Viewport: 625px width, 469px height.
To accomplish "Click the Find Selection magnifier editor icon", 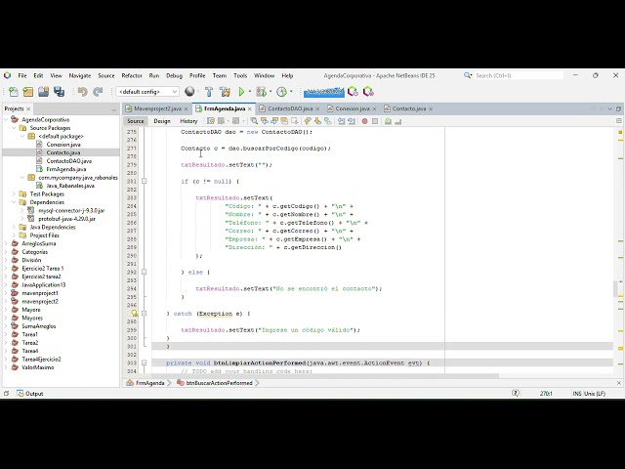I will pyautogui.click(x=254, y=121).
